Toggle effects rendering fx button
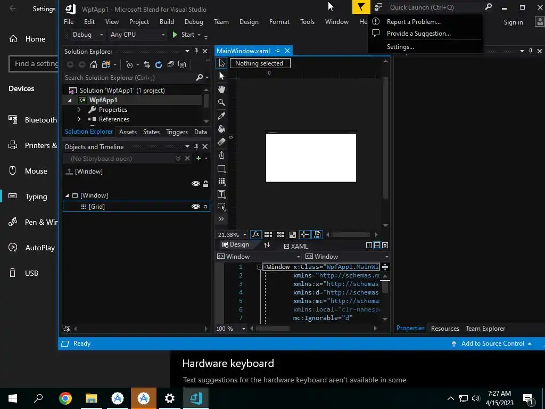Screen dimensions: 545x409 (255, 235)
